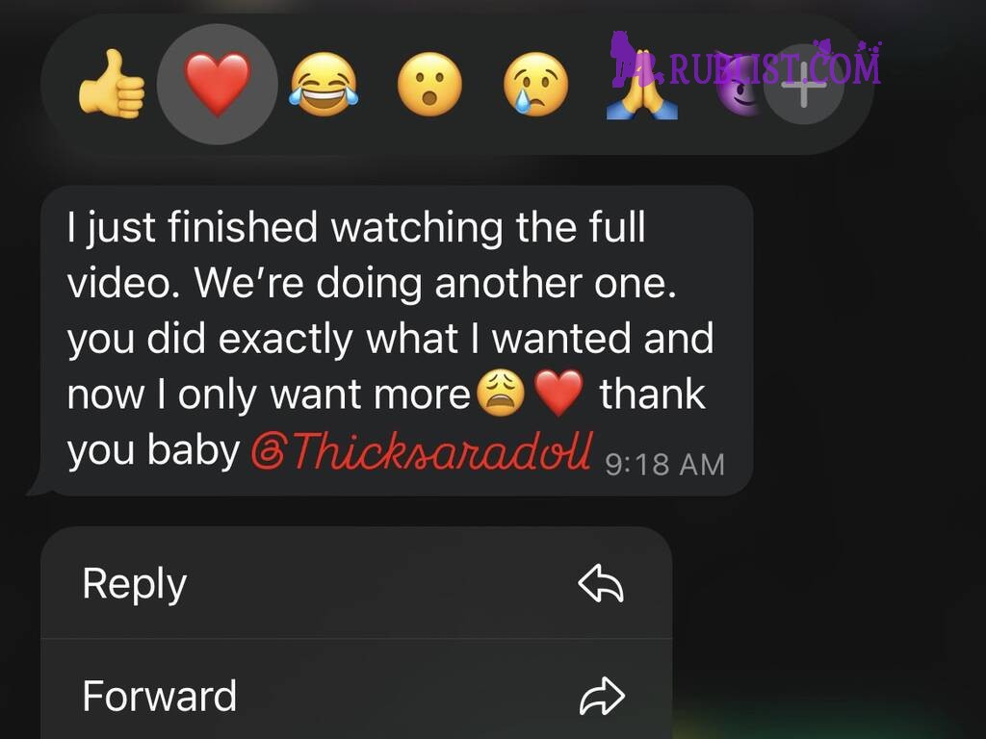
Task: Choose Reply from the context menu
Action: pos(356,583)
